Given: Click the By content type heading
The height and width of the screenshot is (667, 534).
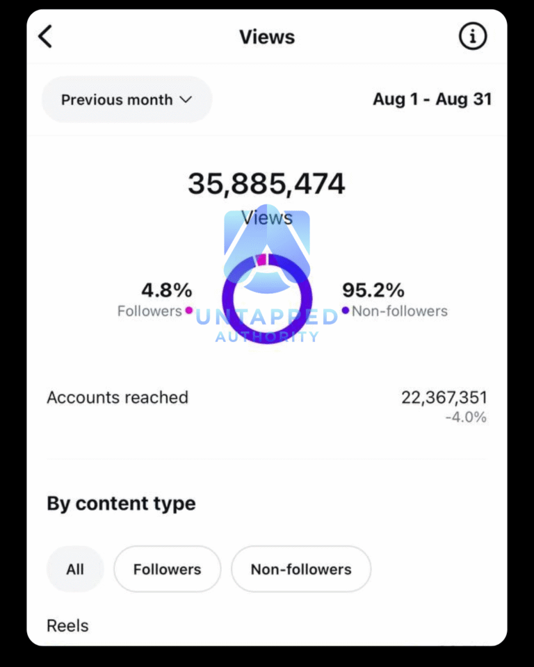Looking at the screenshot, I should pyautogui.click(x=121, y=504).
